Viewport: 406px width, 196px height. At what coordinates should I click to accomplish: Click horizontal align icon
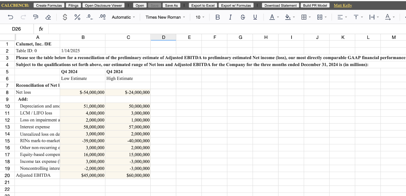(340, 17)
